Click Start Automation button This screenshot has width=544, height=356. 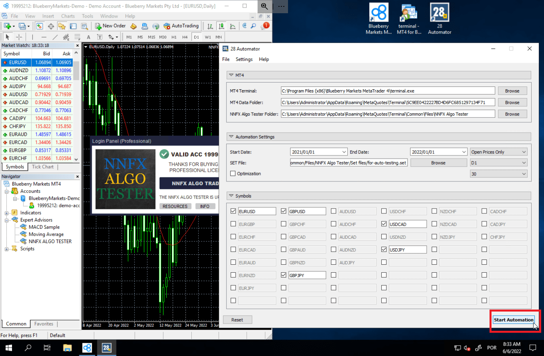(x=514, y=320)
